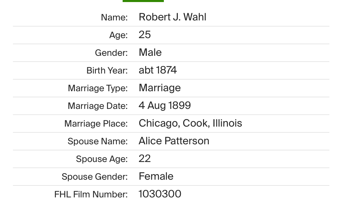
Task: Select the FHL Film Number label
Action: 91,194
